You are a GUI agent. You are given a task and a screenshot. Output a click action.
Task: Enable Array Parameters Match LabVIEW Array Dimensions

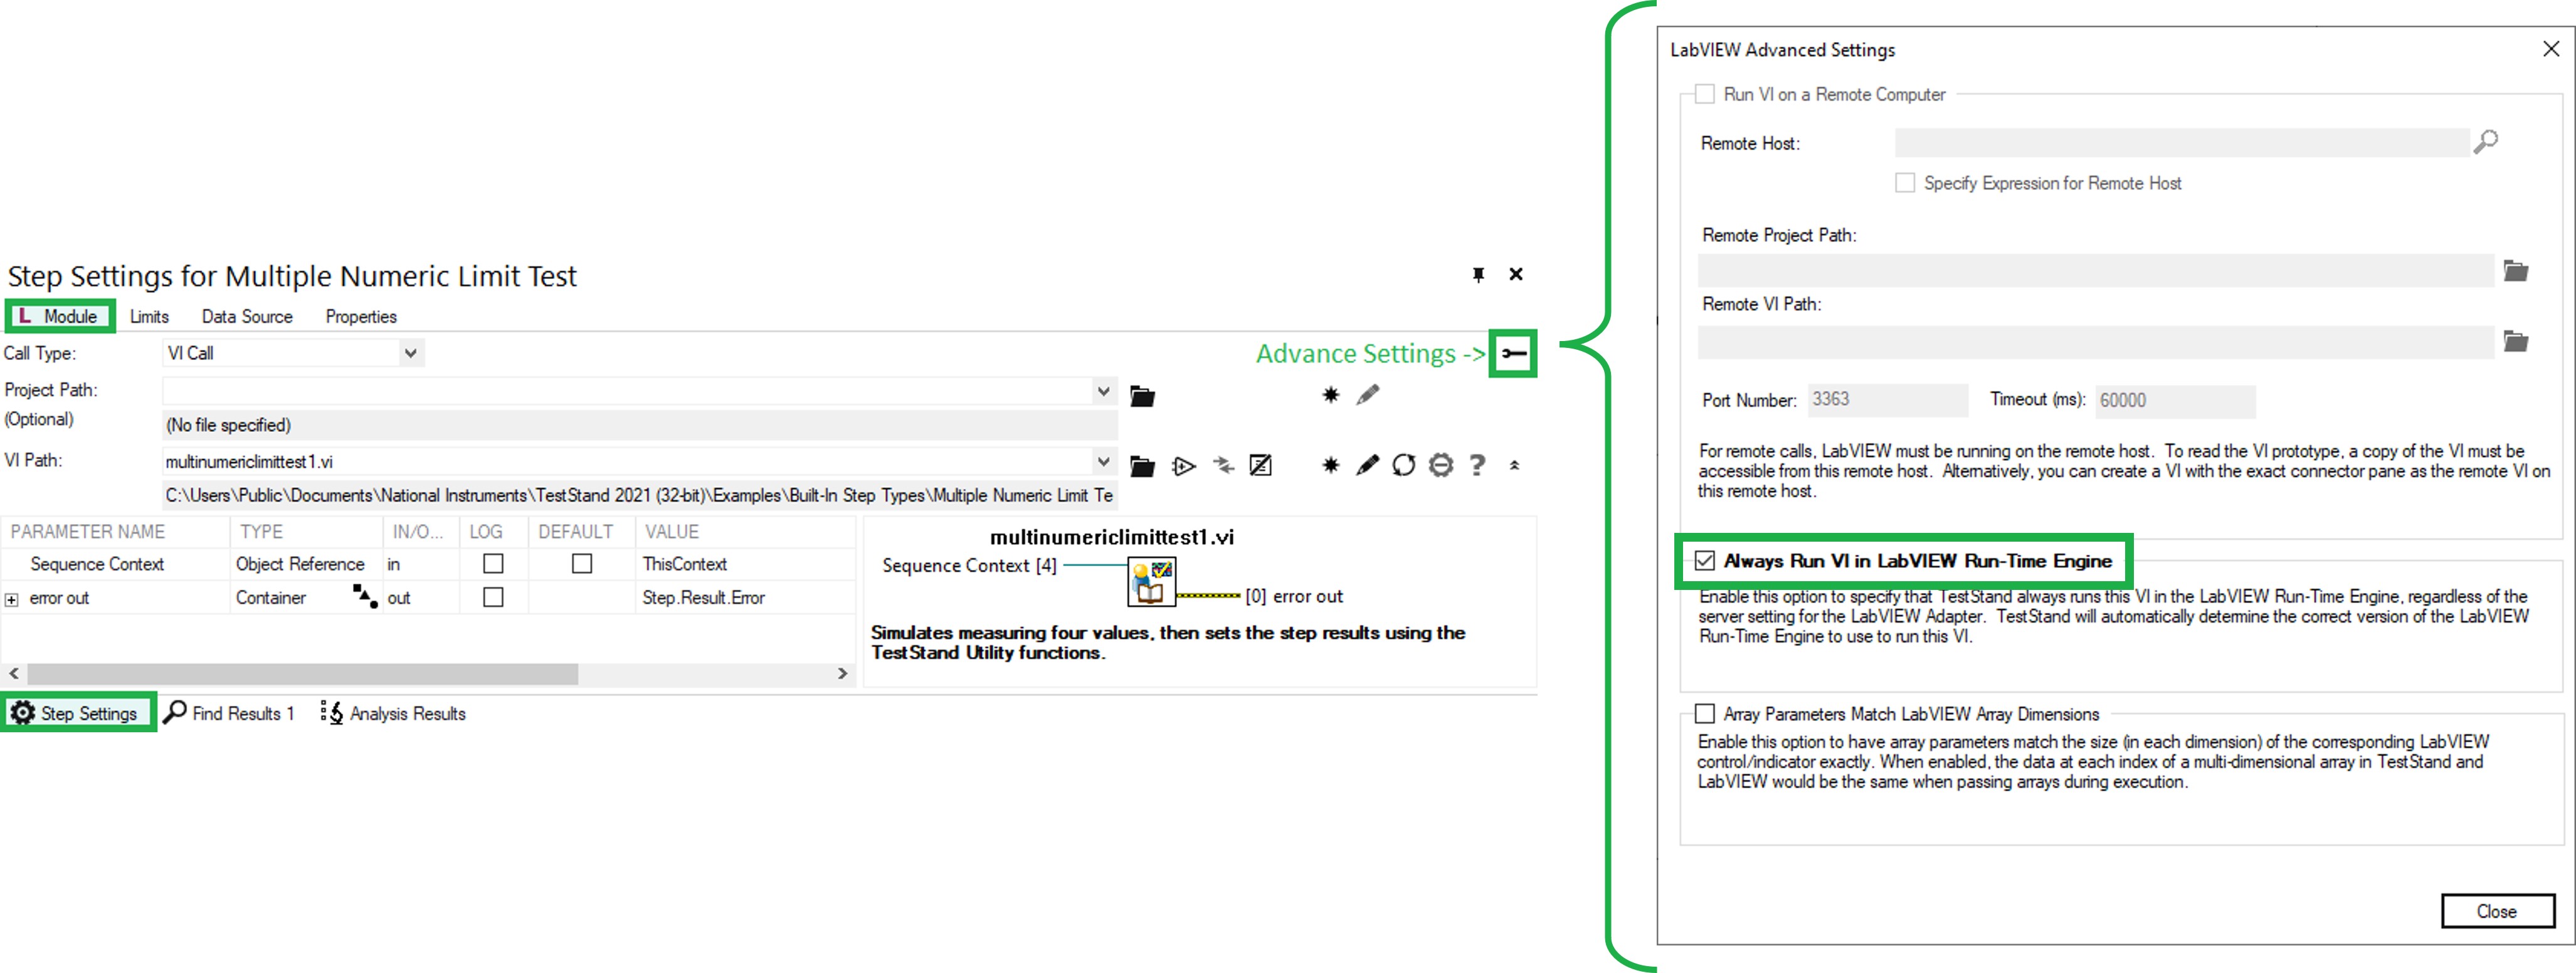click(1705, 713)
